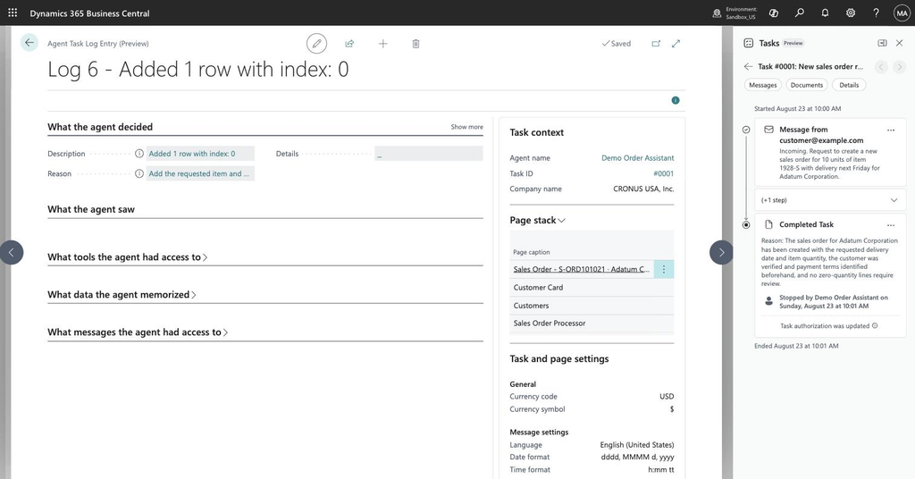
Task: Pop out the Tasks pane icon
Action: [x=882, y=43]
